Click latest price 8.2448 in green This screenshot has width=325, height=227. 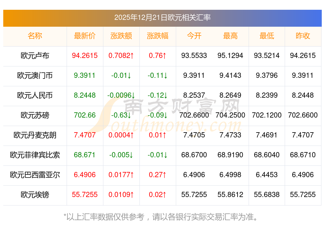tap(85, 95)
